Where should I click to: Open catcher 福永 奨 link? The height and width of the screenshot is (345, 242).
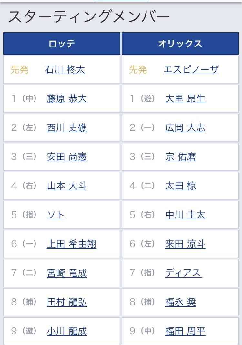181,302
